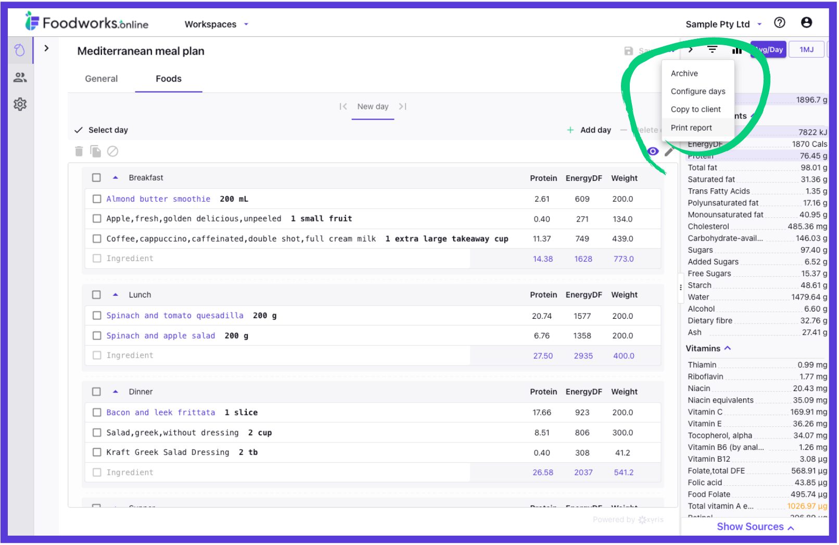Viewport: 839px width, 545px height.
Task: Click the pencil edit columns icon
Action: coord(669,151)
